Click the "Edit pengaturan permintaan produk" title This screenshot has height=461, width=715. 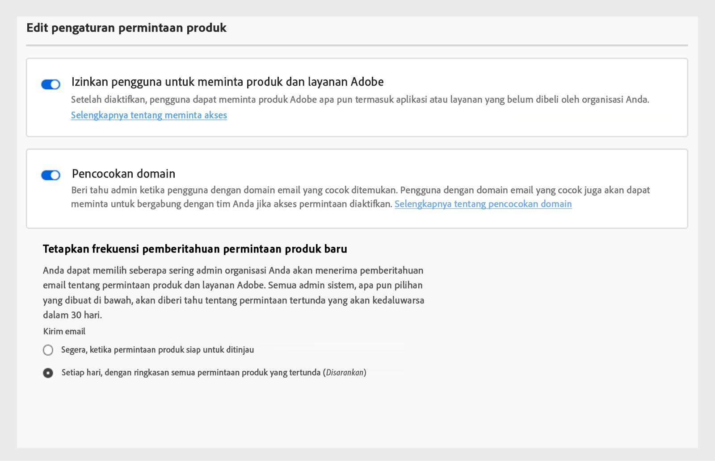point(126,28)
